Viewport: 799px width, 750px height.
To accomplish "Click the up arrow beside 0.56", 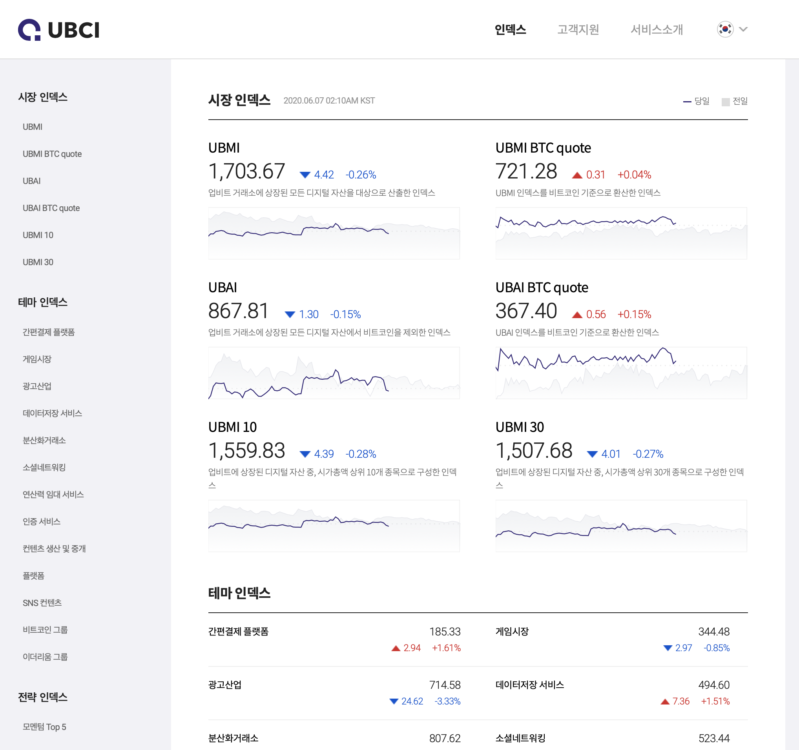I will [x=577, y=315].
